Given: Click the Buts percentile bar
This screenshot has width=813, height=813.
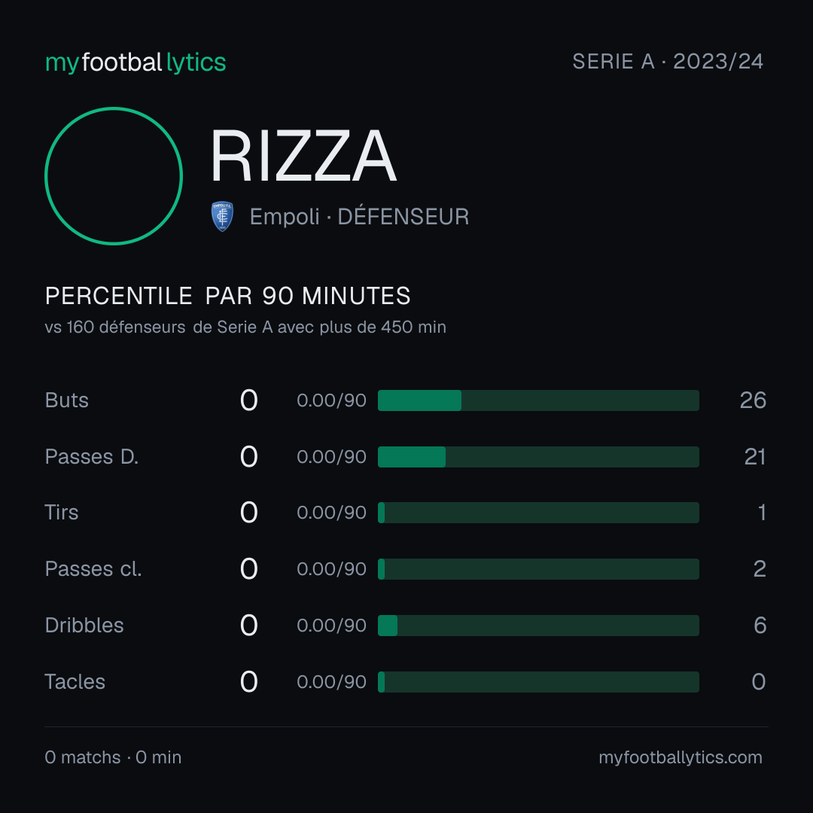Looking at the screenshot, I should click(538, 400).
